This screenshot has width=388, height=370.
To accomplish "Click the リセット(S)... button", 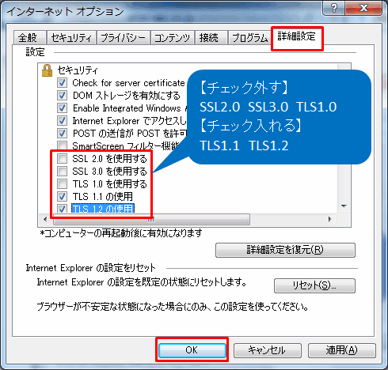I will tap(314, 285).
